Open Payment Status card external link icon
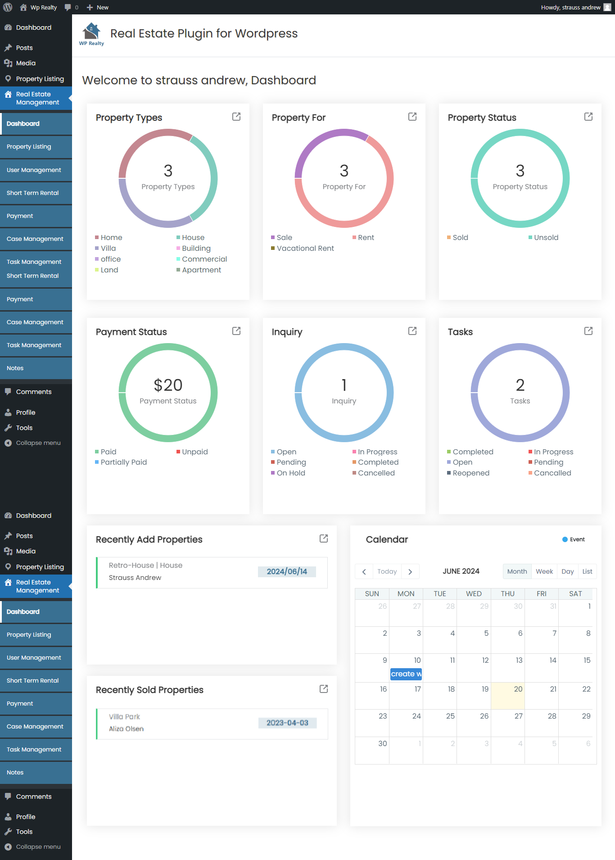 (x=236, y=331)
